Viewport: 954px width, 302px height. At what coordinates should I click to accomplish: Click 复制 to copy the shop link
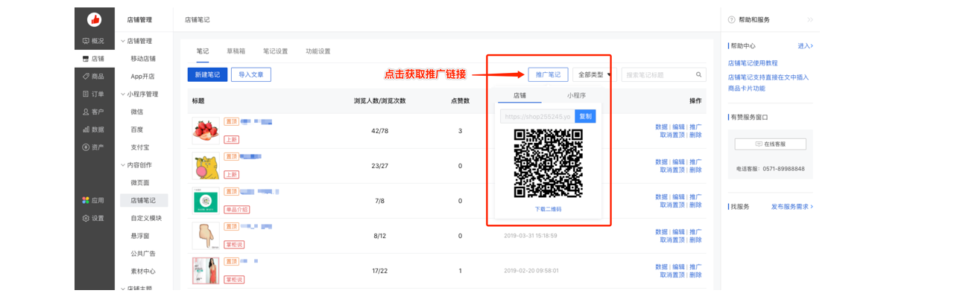point(585,117)
